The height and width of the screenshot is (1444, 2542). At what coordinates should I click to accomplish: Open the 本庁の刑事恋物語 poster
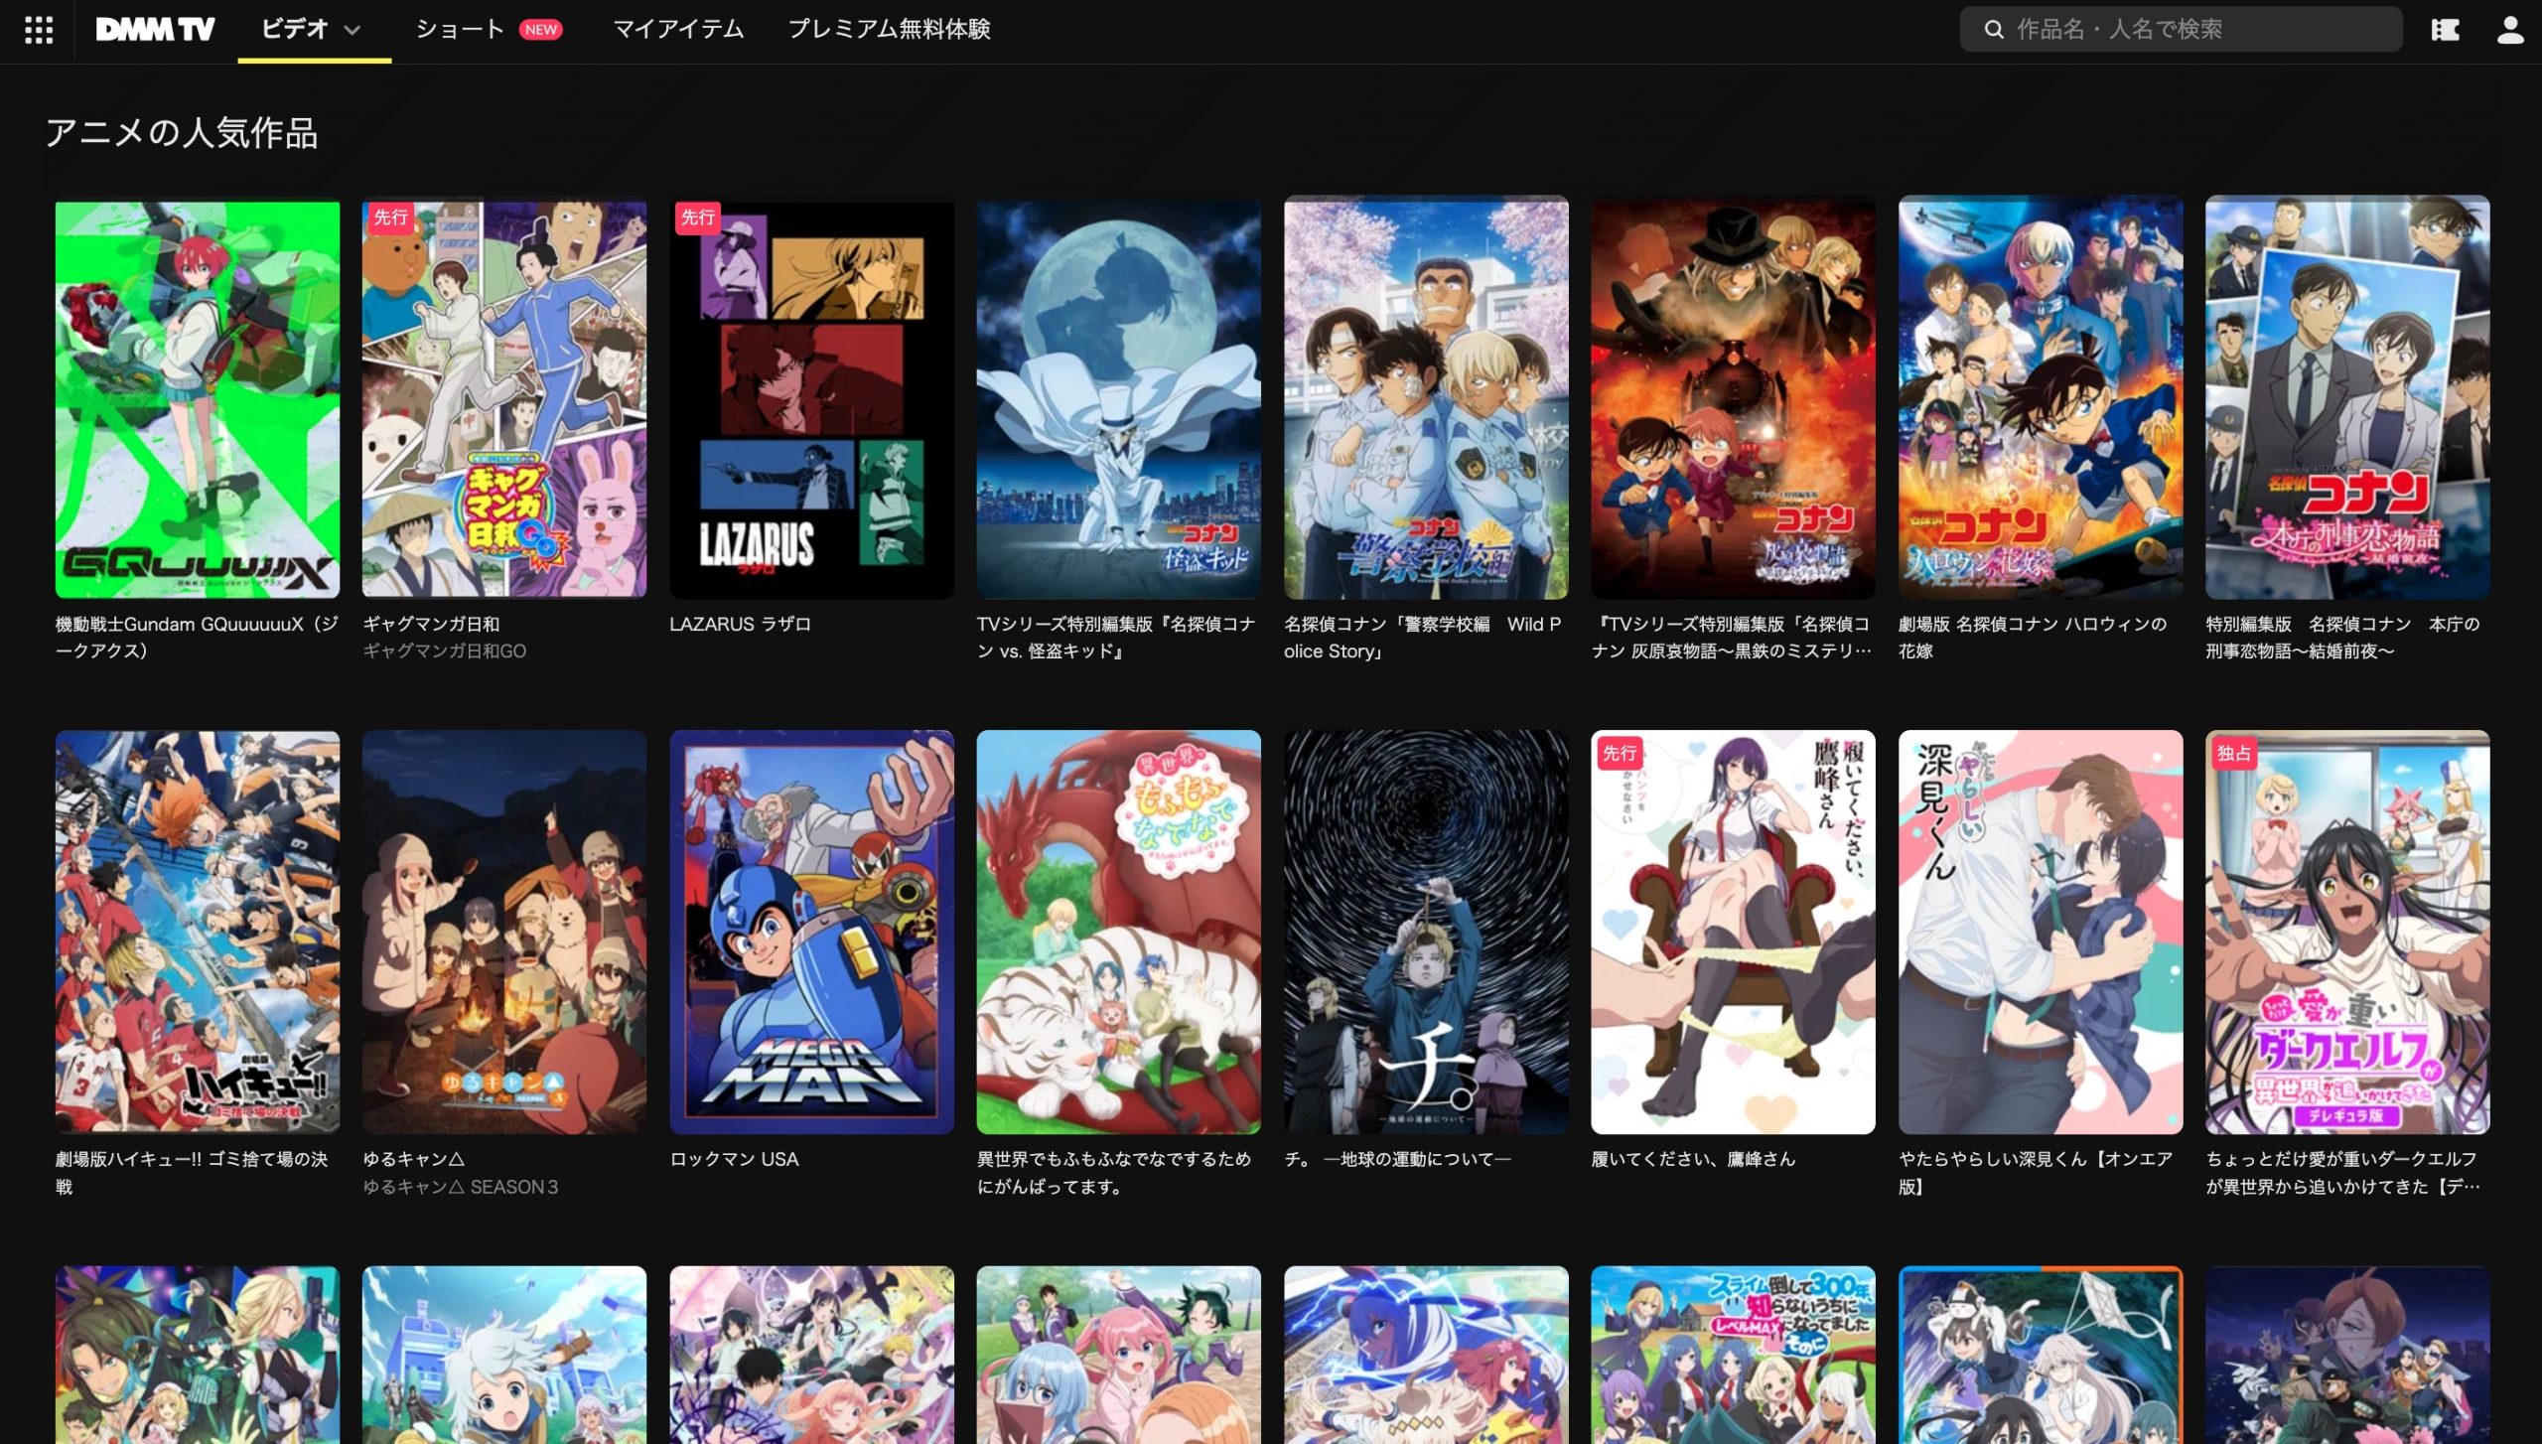[x=2347, y=398]
